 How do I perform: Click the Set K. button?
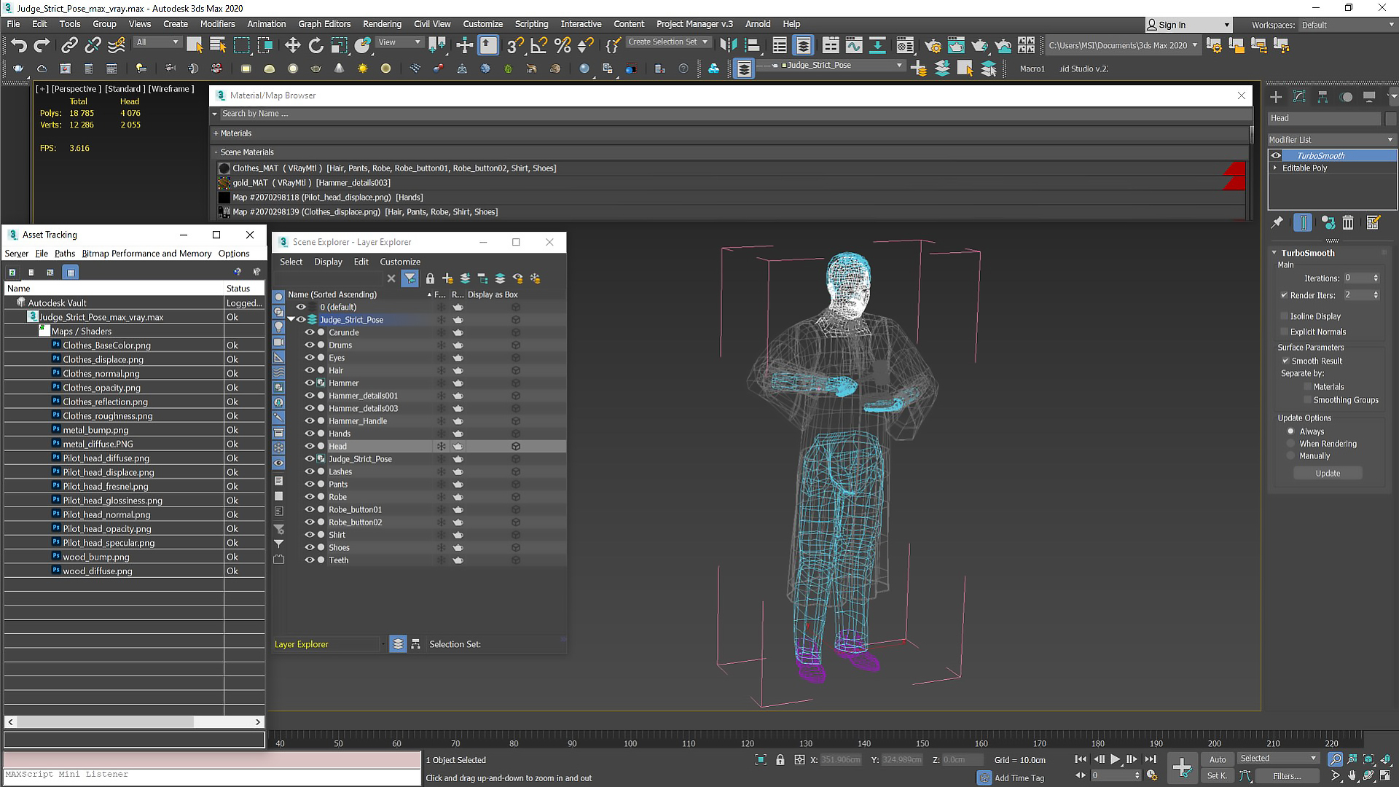pyautogui.click(x=1218, y=776)
